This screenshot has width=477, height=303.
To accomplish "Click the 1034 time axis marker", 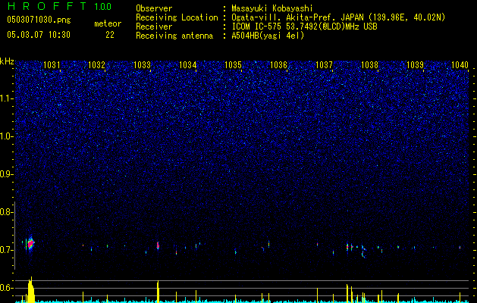I will coord(188,65).
